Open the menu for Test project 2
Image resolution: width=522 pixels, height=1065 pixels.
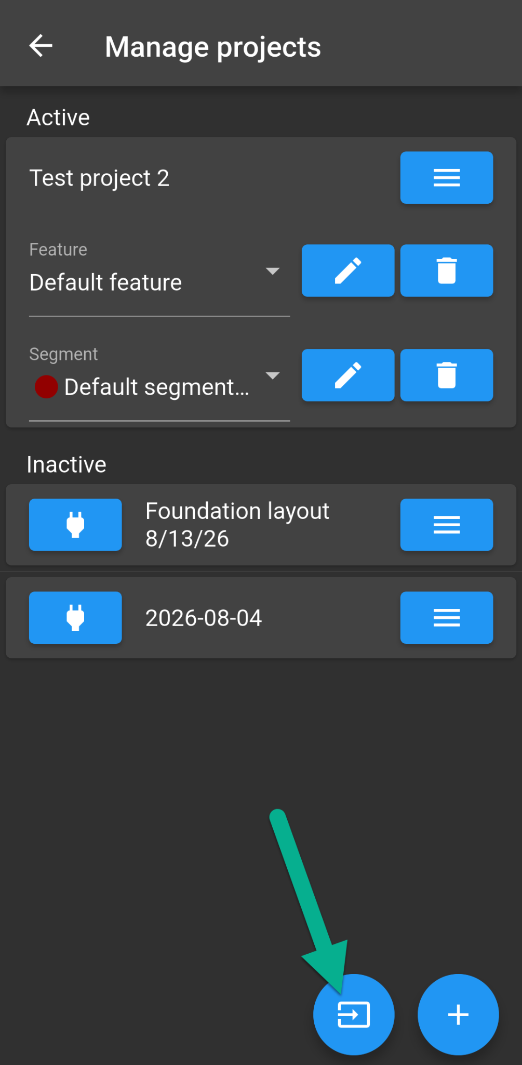pos(446,178)
